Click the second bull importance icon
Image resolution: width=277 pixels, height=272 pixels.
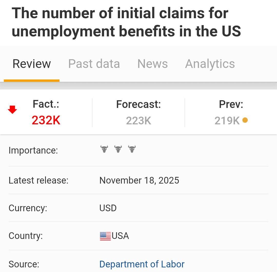click(118, 149)
